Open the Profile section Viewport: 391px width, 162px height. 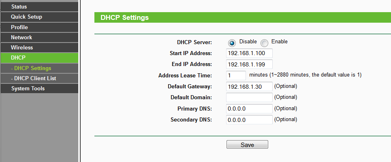click(39, 27)
